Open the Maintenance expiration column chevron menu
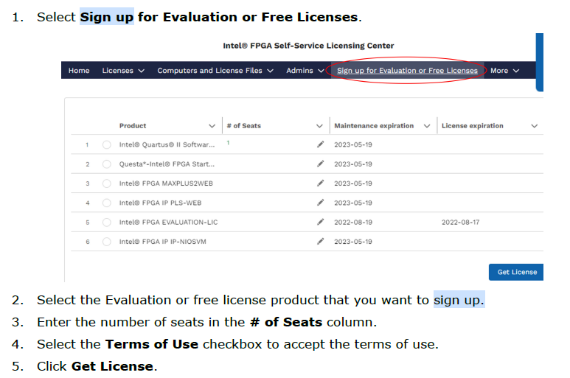This screenshot has width=570, height=378. (x=427, y=126)
